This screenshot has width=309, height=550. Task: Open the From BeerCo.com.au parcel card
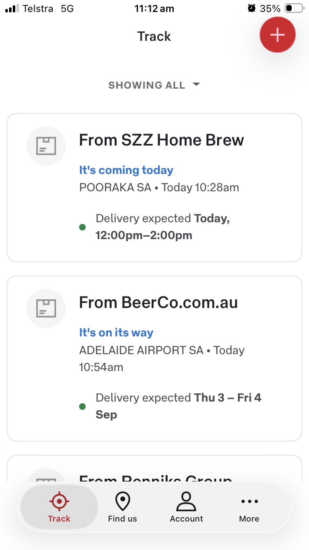tap(154, 358)
